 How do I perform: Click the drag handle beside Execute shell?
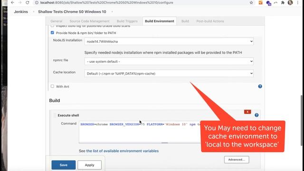tap(55, 115)
